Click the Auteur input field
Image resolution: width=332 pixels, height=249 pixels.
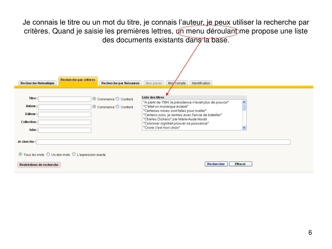(65, 107)
